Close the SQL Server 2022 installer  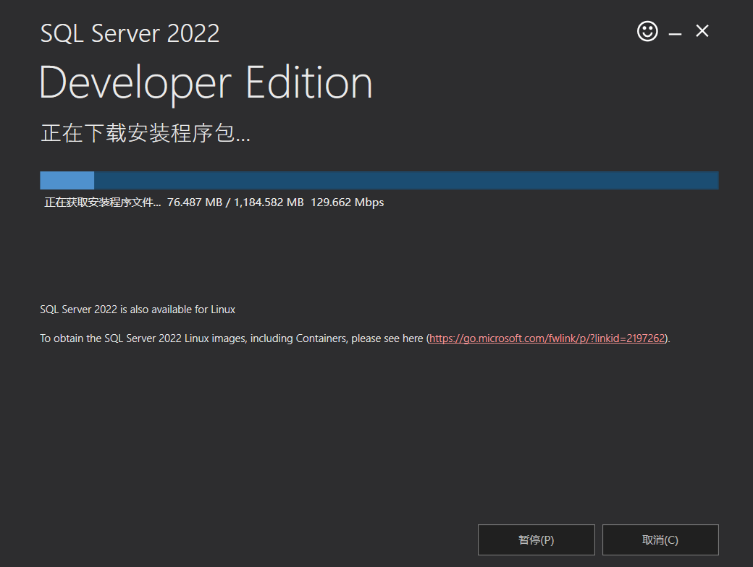702,31
